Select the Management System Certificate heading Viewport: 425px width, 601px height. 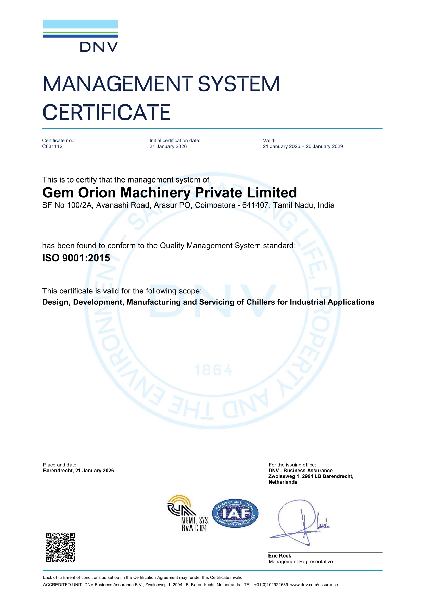click(161, 98)
